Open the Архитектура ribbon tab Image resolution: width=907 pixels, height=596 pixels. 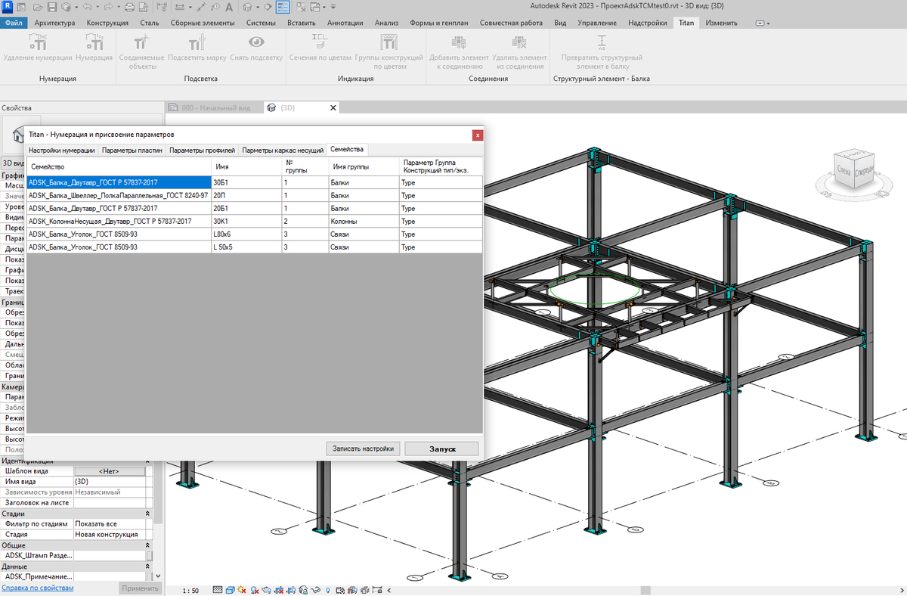coord(54,23)
